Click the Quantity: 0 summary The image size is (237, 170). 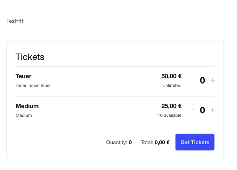pyautogui.click(x=119, y=142)
